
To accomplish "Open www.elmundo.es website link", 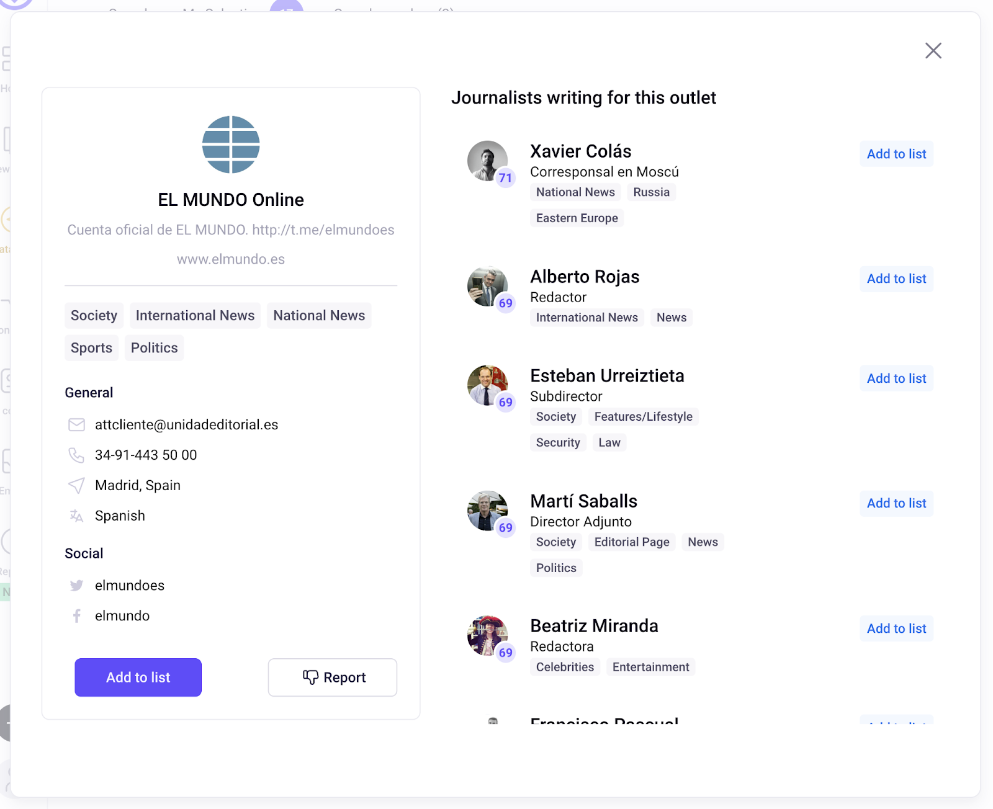I will pyautogui.click(x=231, y=259).
